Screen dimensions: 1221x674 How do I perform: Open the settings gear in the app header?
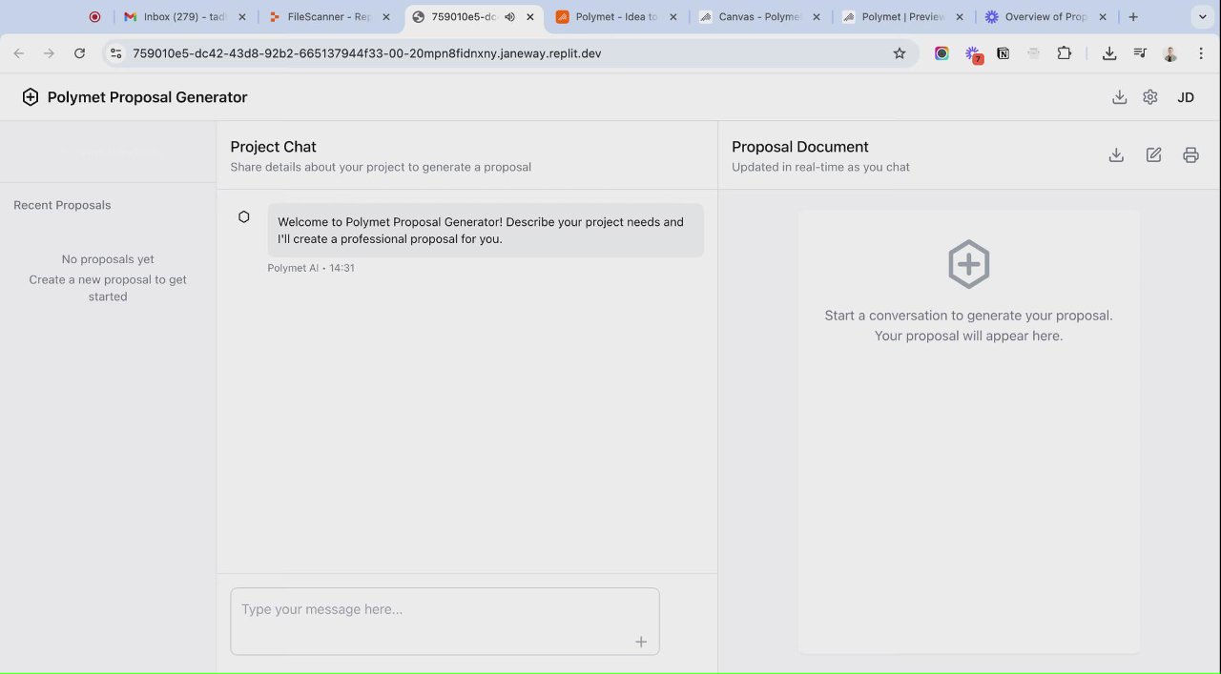[1150, 97]
